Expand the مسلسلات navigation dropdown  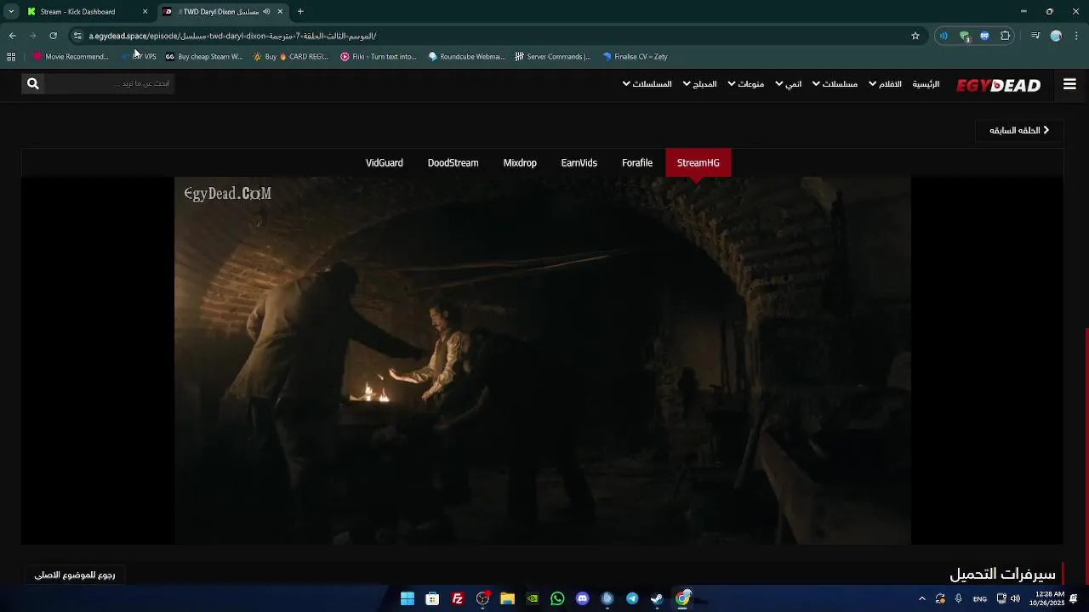[835, 84]
